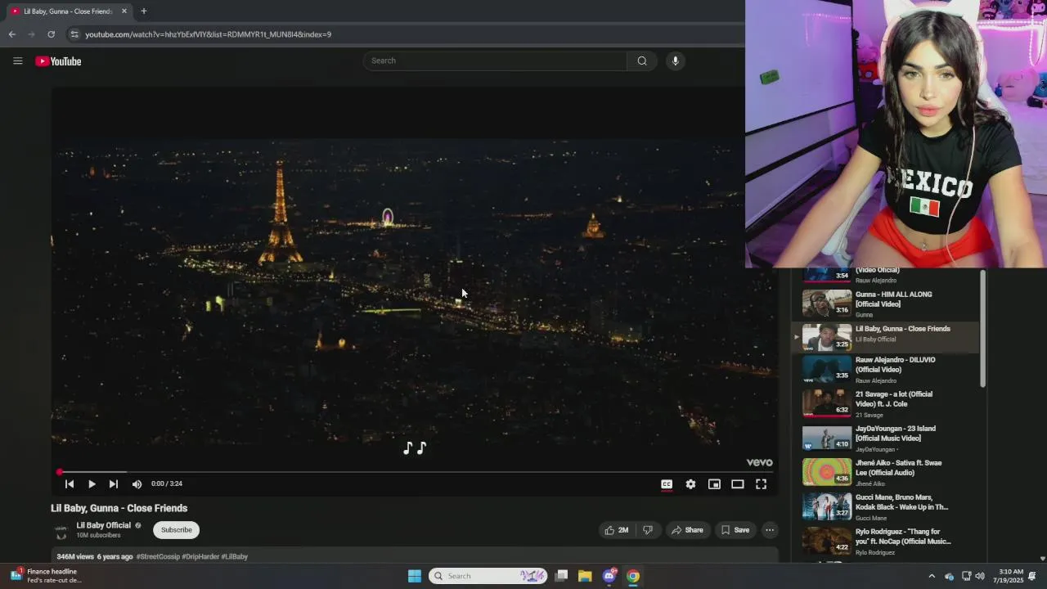1047x589 pixels.
Task: Open File Explorer from the taskbar
Action: [585, 576]
